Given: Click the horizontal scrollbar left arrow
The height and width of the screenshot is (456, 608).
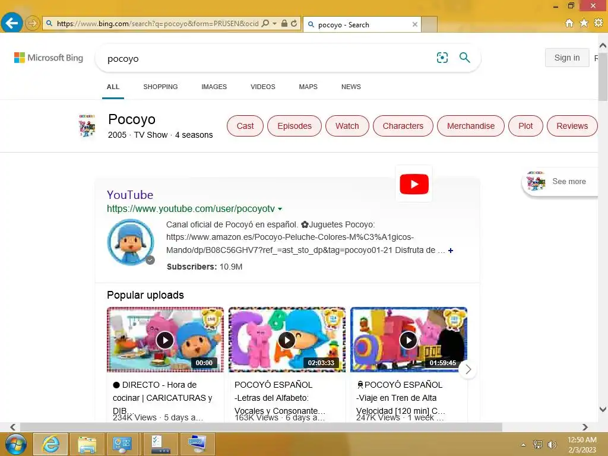Looking at the screenshot, I should coord(13,427).
